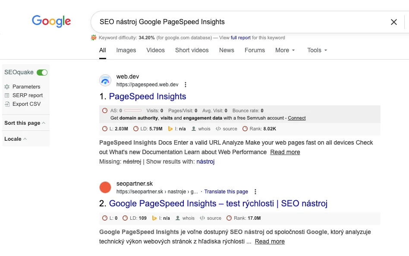Click the web.dev PageSpeed favicon
The image size is (409, 256).
[105, 80]
